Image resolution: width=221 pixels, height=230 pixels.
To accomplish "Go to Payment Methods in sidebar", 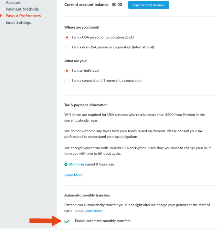I will tap(22, 9).
